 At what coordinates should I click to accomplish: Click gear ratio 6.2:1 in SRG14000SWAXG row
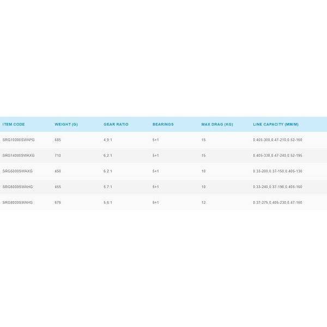pos(108,155)
